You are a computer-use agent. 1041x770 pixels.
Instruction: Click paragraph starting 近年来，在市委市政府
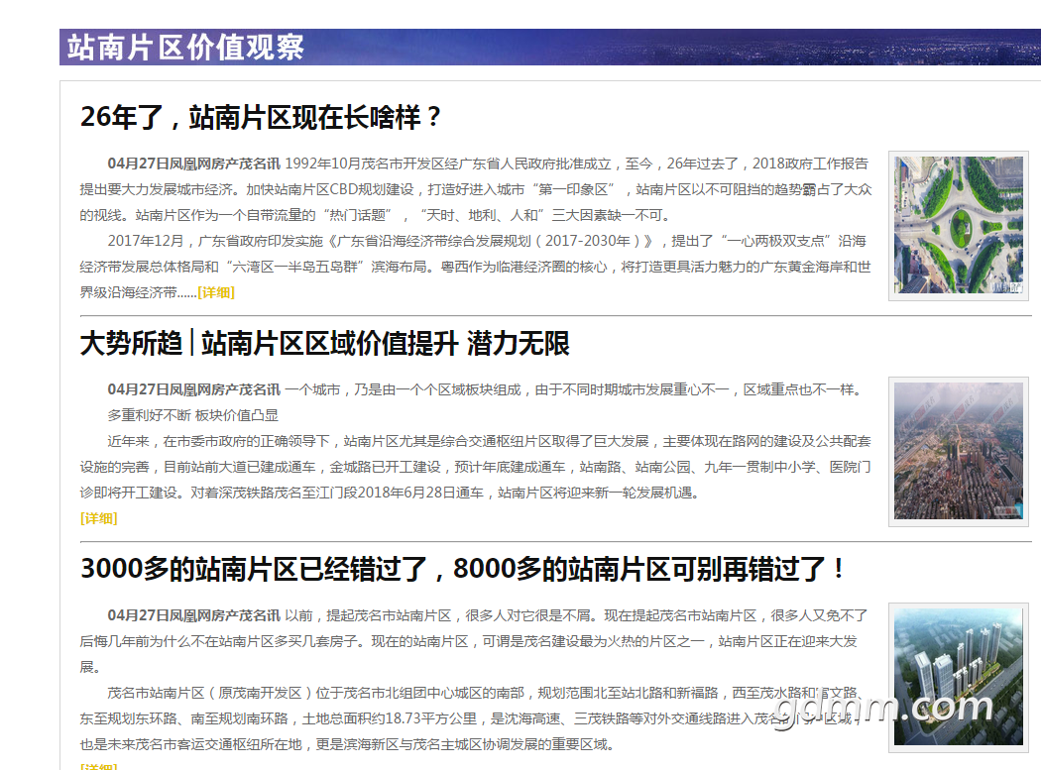pyautogui.click(x=475, y=468)
